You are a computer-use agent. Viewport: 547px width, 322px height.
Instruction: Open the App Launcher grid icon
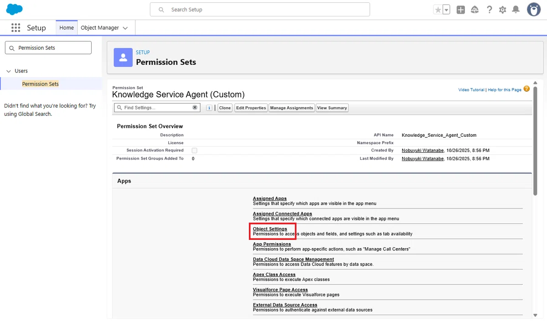[16, 28]
